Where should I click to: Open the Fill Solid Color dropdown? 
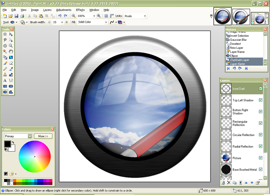click(106, 22)
